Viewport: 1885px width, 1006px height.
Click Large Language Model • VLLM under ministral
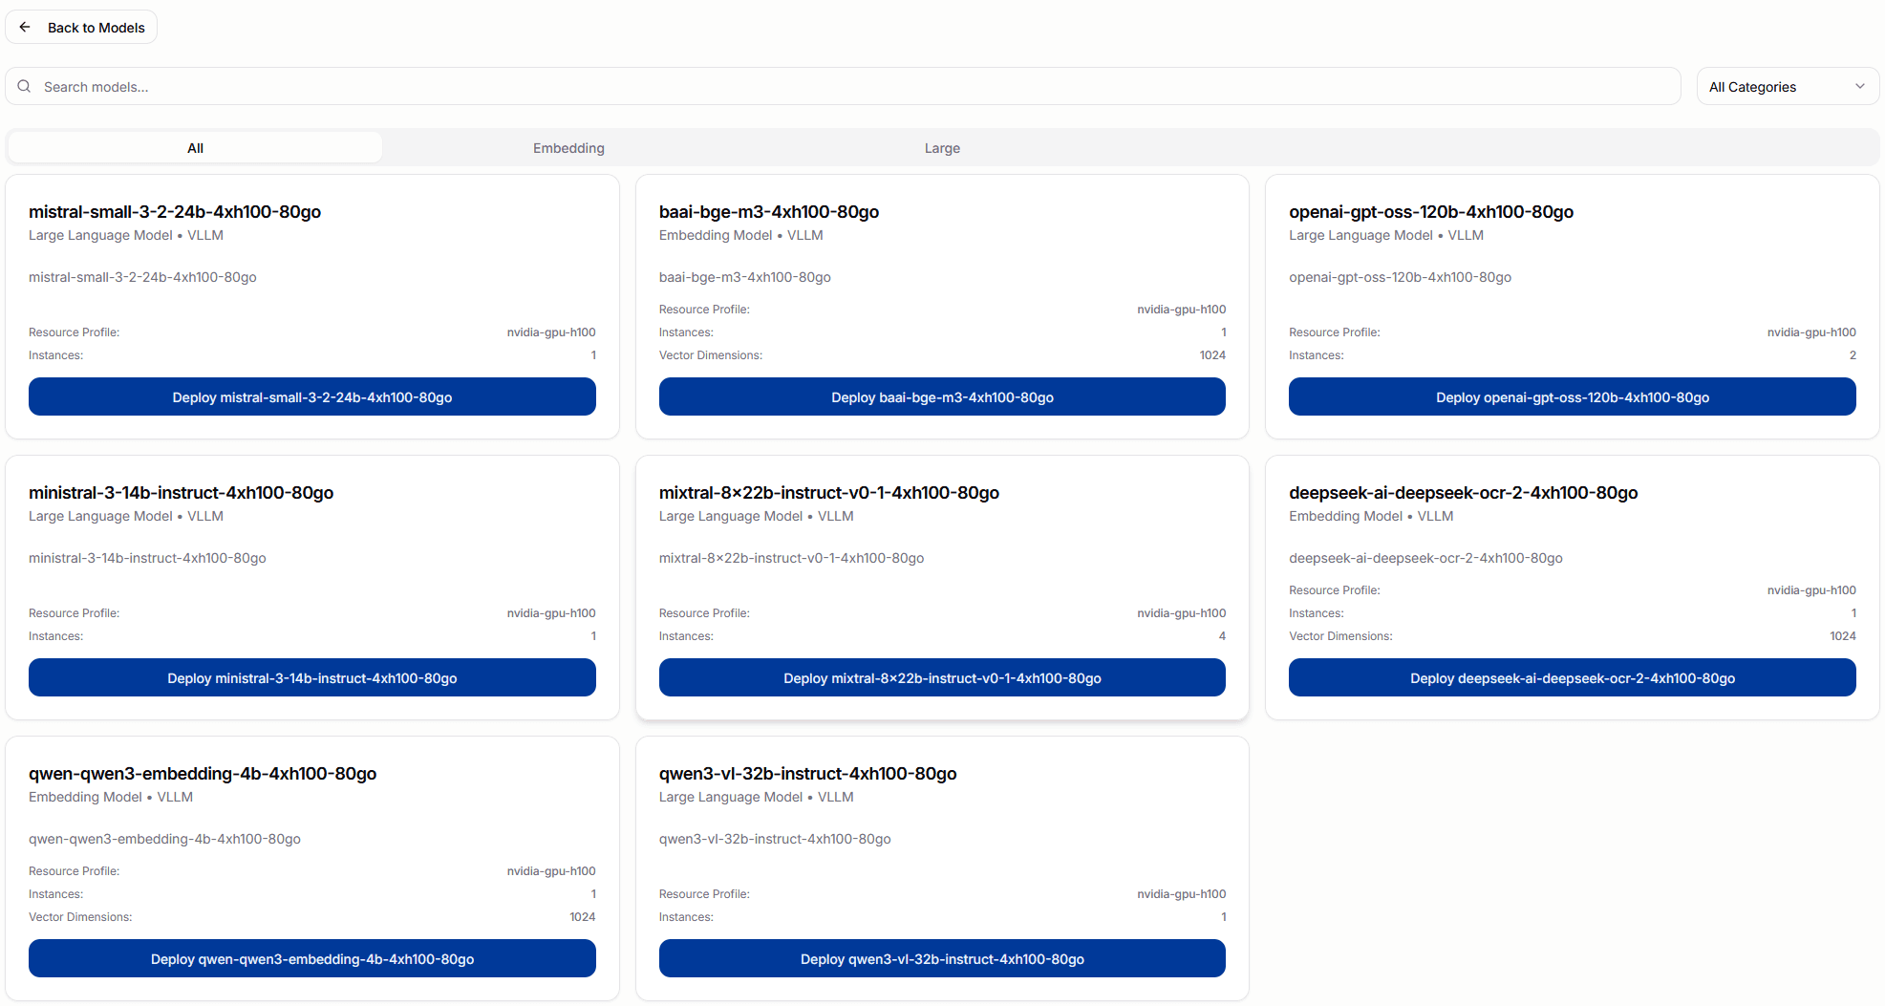126,516
